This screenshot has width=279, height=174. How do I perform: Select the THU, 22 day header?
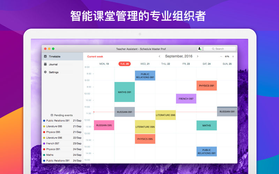point(165,64)
